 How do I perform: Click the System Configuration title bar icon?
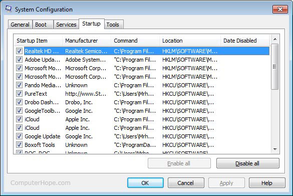(9, 9)
